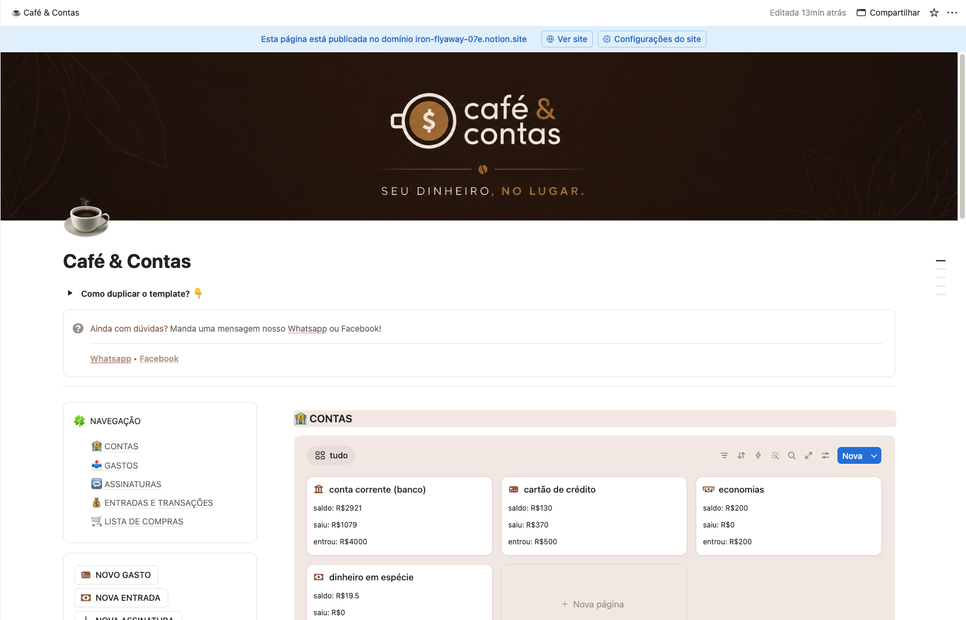The image size is (966, 620).
Task: Expand 'Como duplicar o template?' toggle
Action: coord(70,293)
